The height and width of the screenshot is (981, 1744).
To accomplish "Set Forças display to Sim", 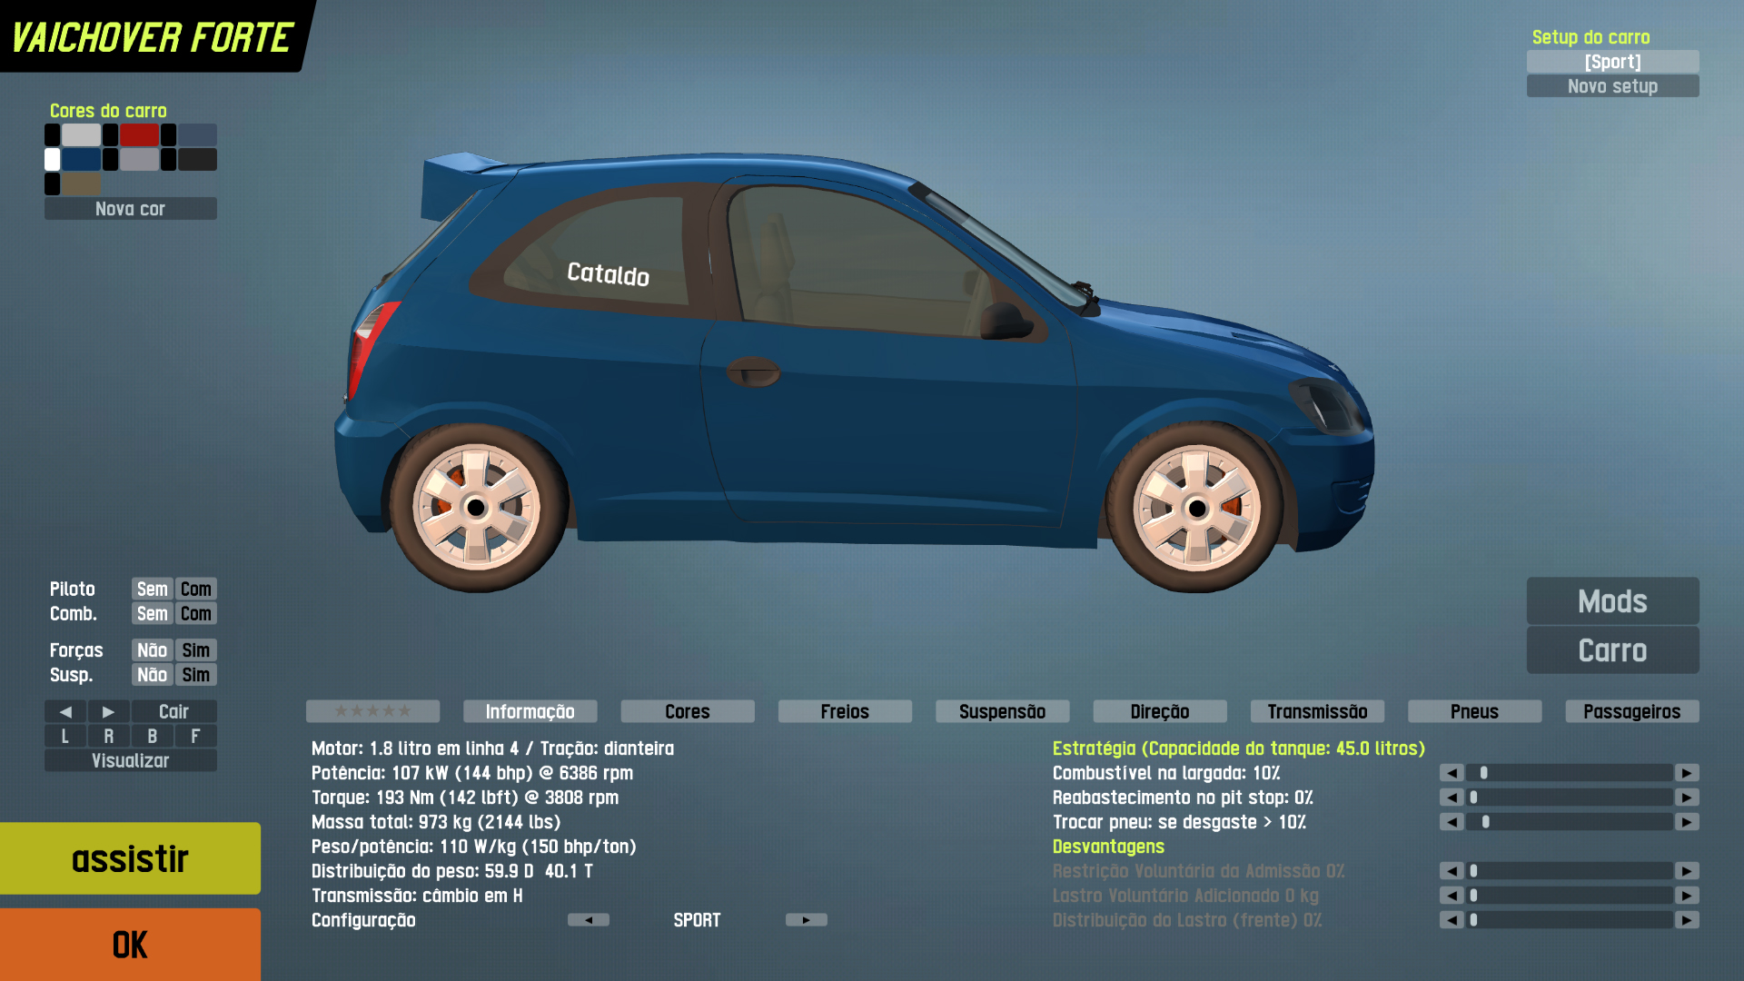I will (195, 650).
